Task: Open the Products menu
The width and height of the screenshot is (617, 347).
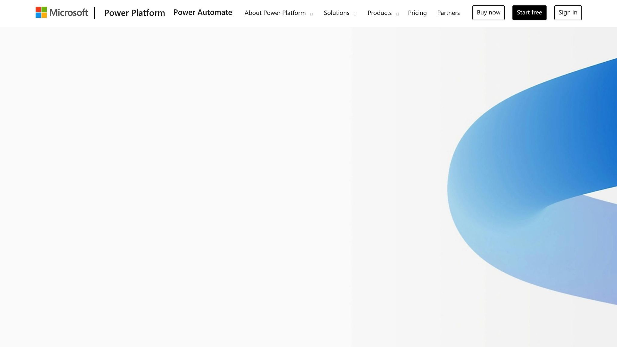Action: tap(379, 13)
